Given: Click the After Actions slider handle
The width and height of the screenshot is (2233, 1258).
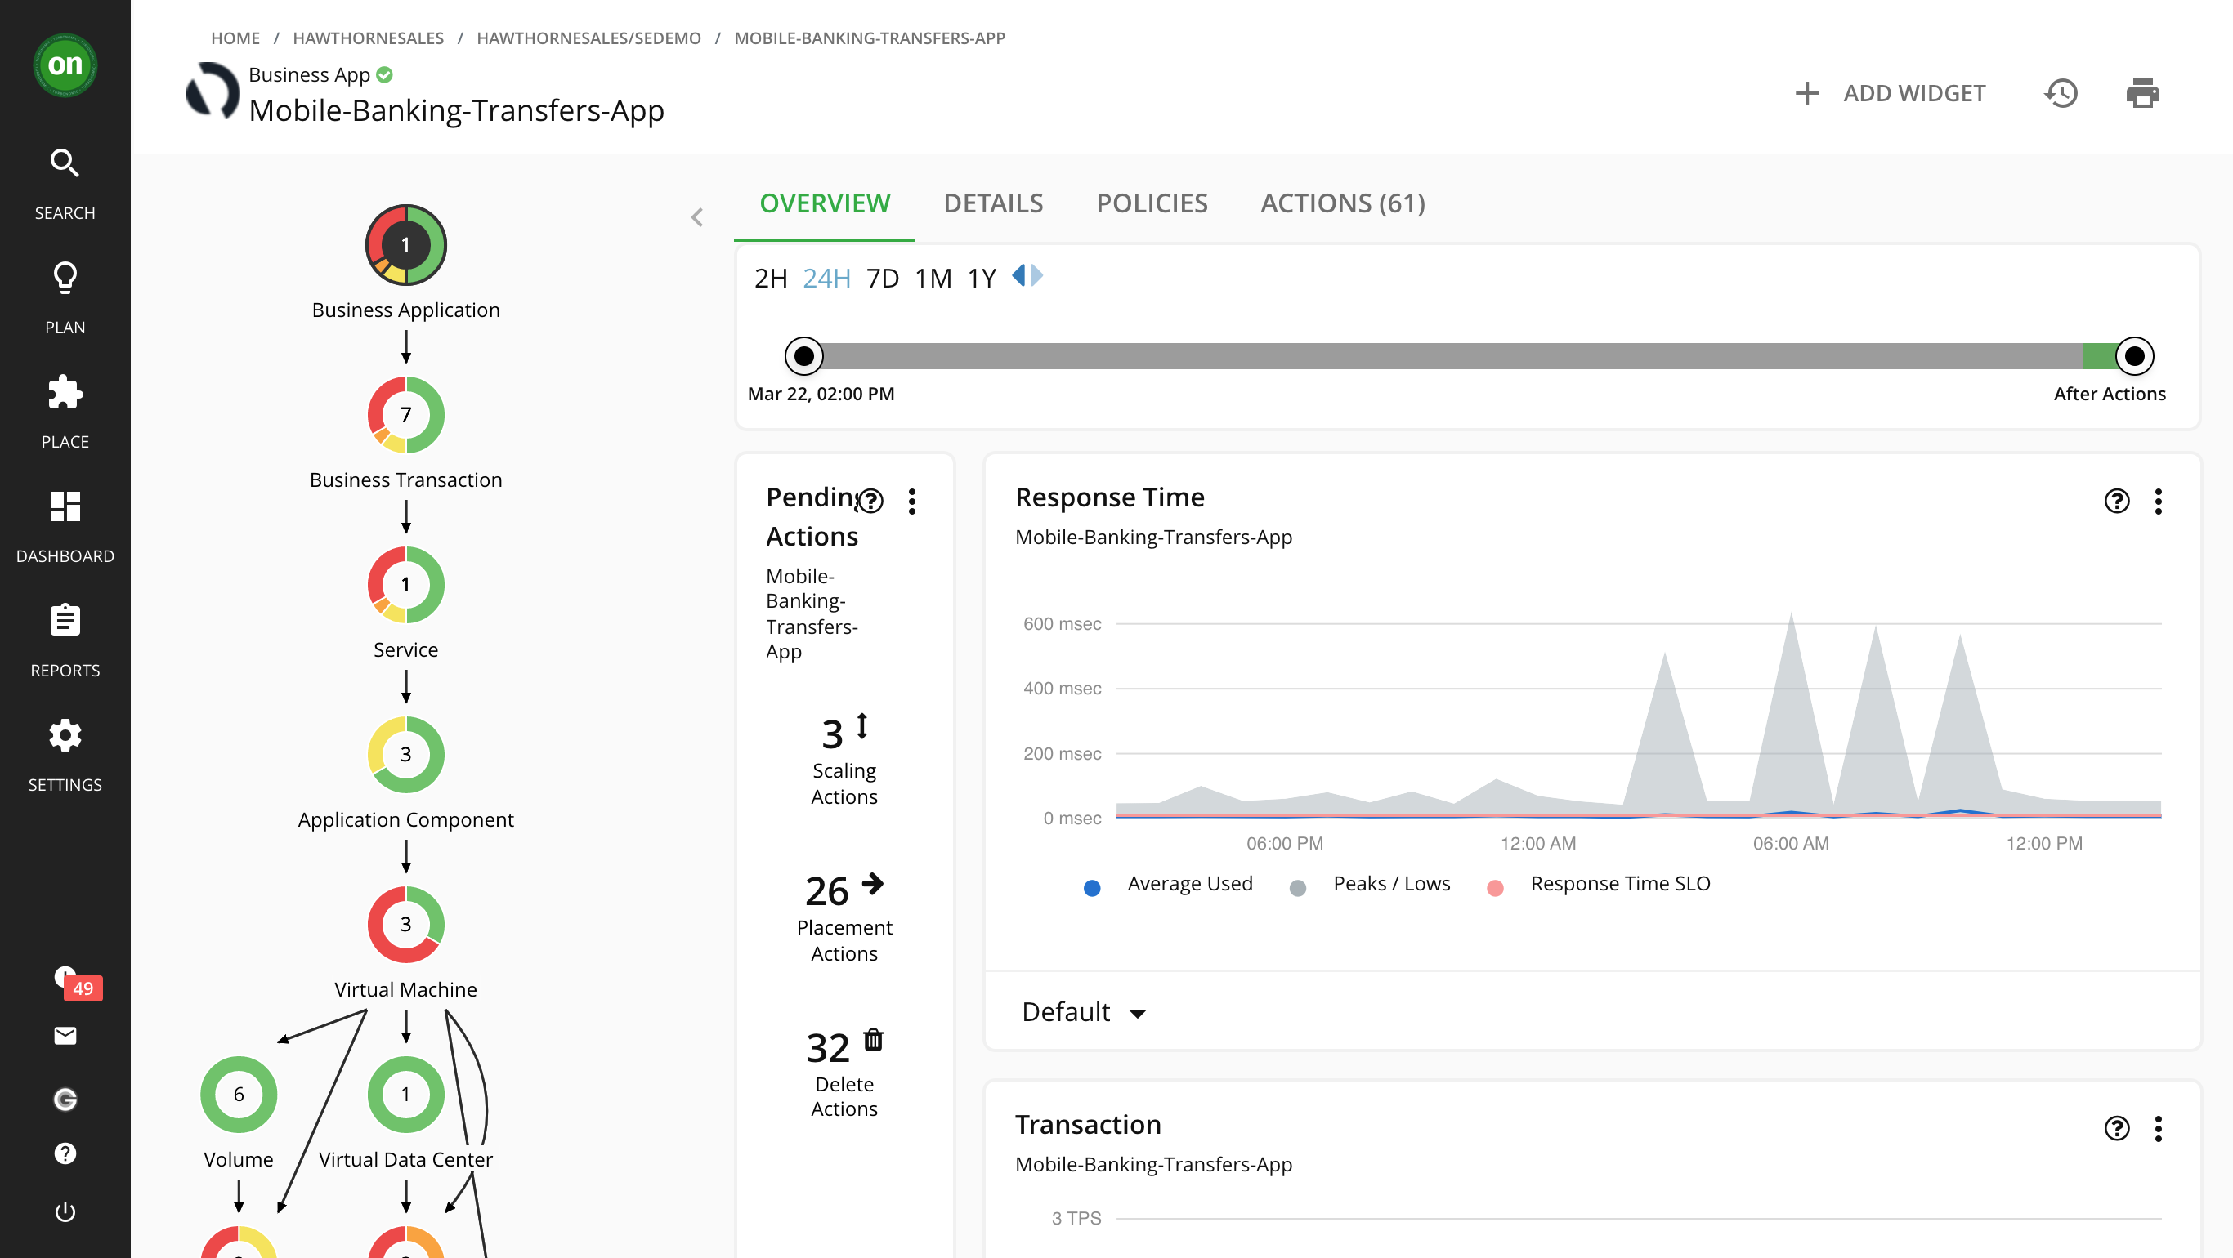Looking at the screenshot, I should (x=2133, y=356).
